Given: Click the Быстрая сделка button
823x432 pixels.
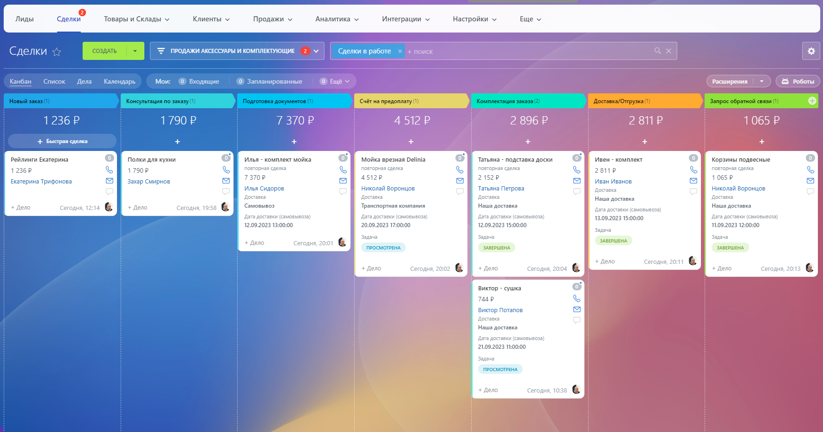Looking at the screenshot, I should pyautogui.click(x=62, y=141).
